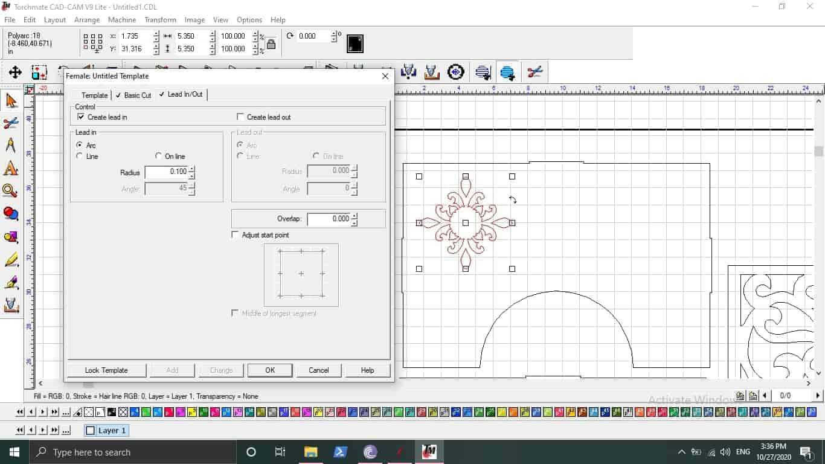Uncheck the Create lead in checkbox
This screenshot has width=825, height=464.
click(x=81, y=117)
